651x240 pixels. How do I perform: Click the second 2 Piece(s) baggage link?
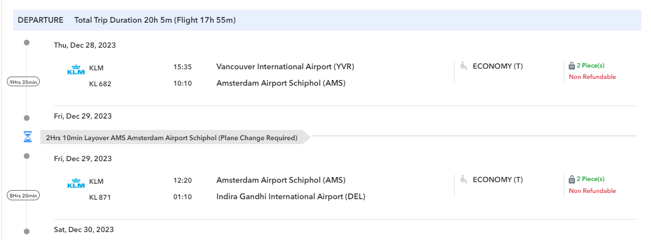point(590,179)
